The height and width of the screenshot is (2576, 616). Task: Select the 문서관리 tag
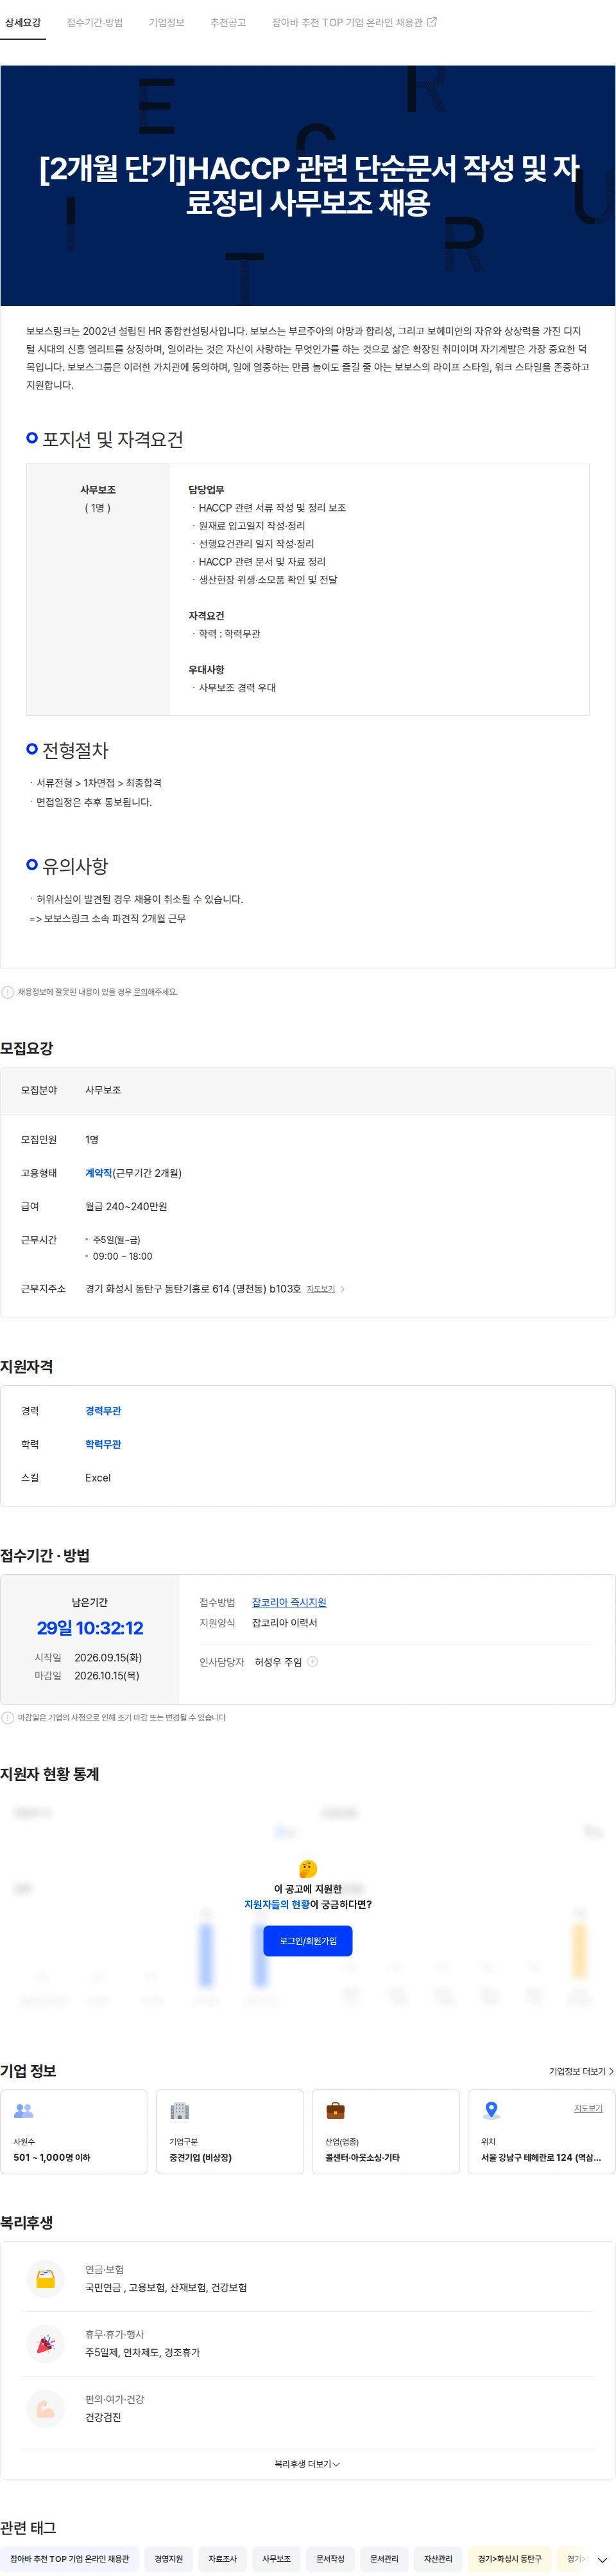point(384,2558)
